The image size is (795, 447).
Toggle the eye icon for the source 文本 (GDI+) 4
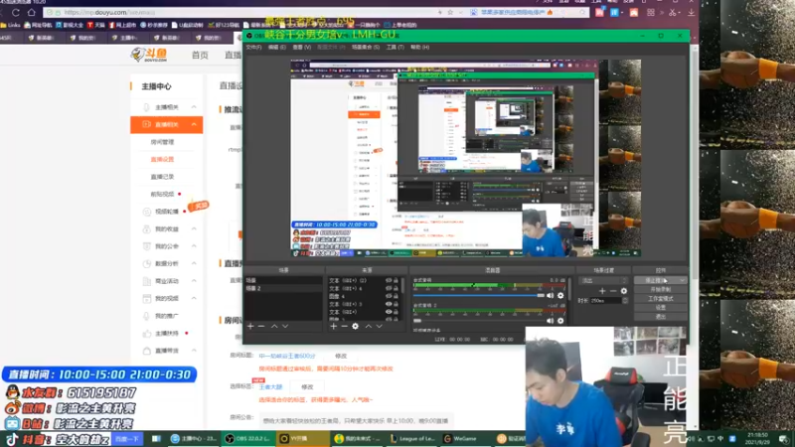pyautogui.click(x=389, y=288)
